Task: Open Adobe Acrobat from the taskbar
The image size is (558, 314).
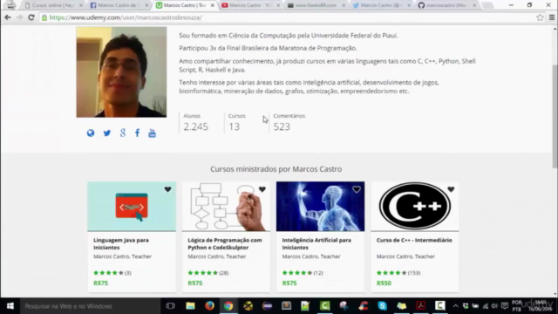Action: click(421, 306)
